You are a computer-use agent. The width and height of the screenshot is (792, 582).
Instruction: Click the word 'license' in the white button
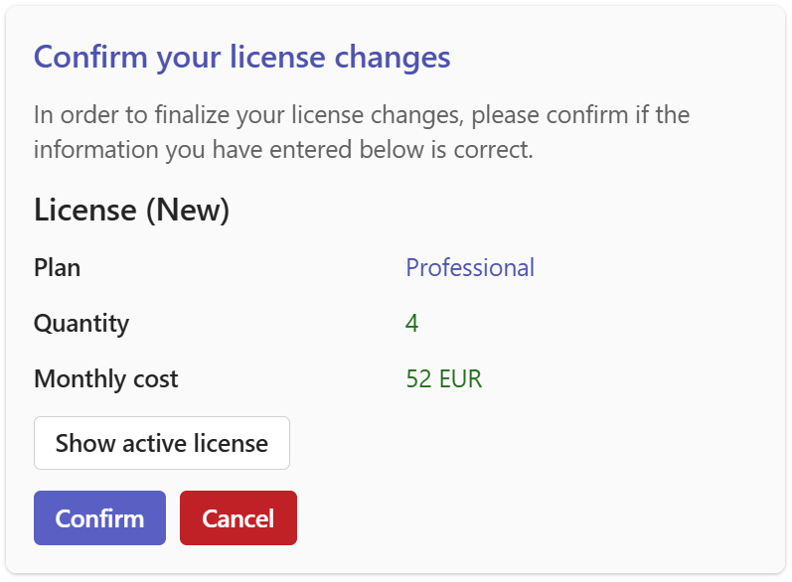(x=231, y=443)
